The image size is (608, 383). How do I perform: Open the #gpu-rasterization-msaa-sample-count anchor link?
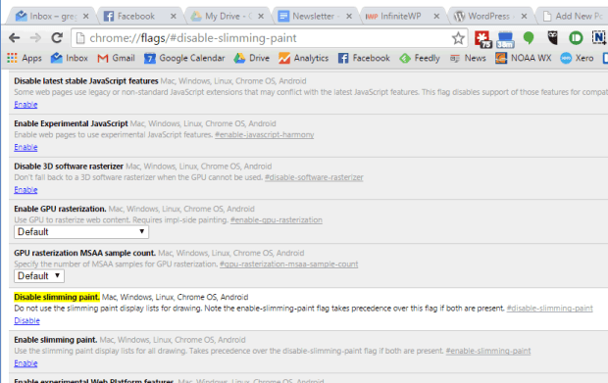tap(289, 264)
